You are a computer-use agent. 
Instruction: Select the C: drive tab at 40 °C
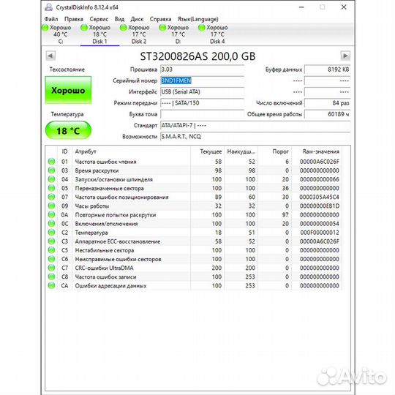[61, 34]
